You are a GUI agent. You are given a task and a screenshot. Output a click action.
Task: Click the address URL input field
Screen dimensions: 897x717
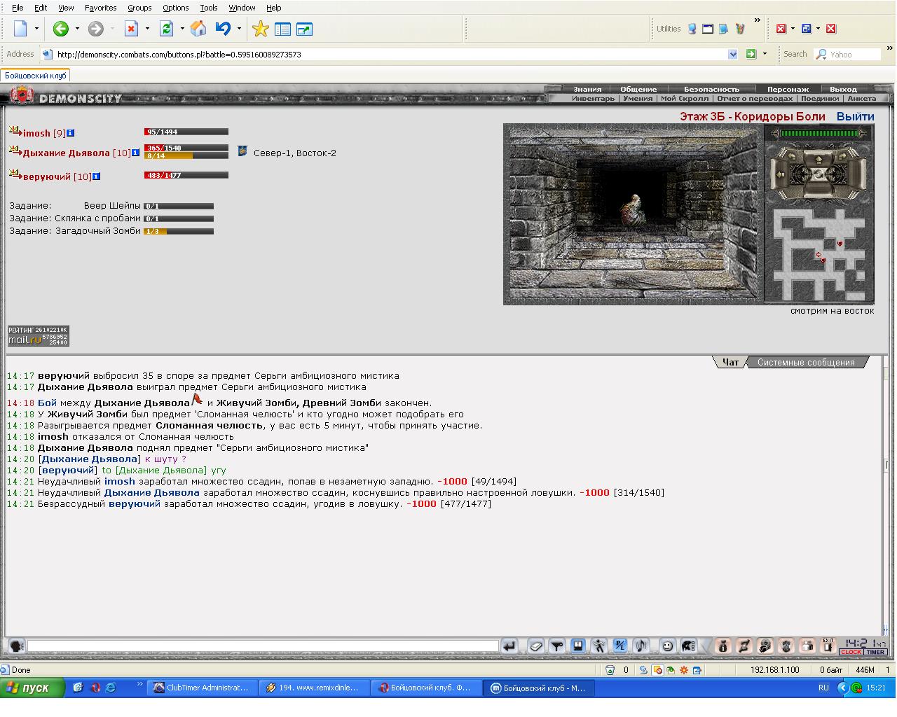pyautogui.click(x=389, y=54)
